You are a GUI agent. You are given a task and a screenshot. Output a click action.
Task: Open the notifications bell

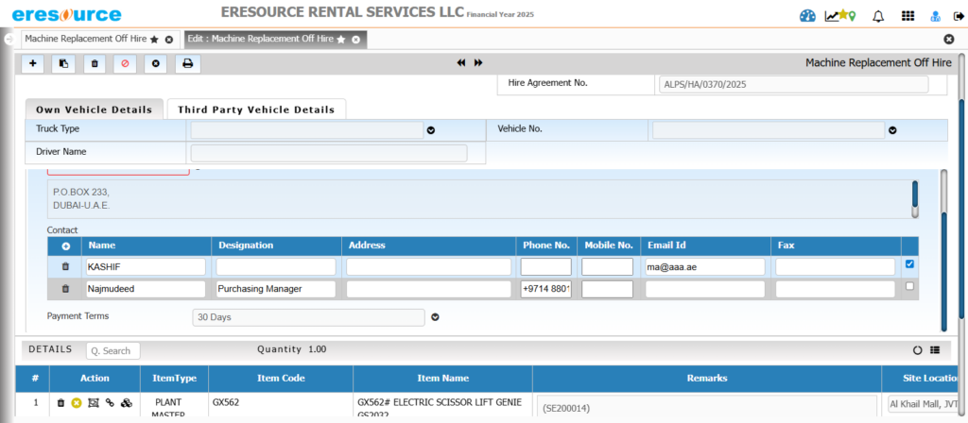click(878, 15)
